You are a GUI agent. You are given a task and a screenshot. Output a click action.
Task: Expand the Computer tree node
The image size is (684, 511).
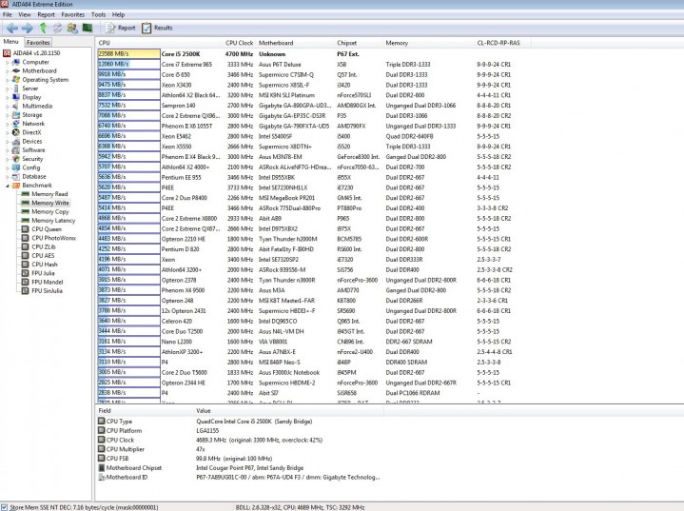pos(7,63)
